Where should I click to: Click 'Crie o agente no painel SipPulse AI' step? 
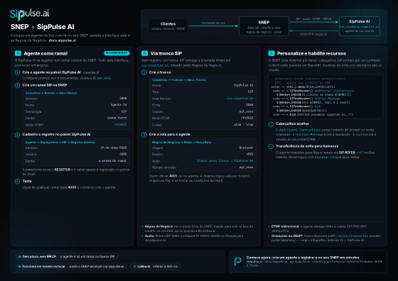(x=51, y=72)
